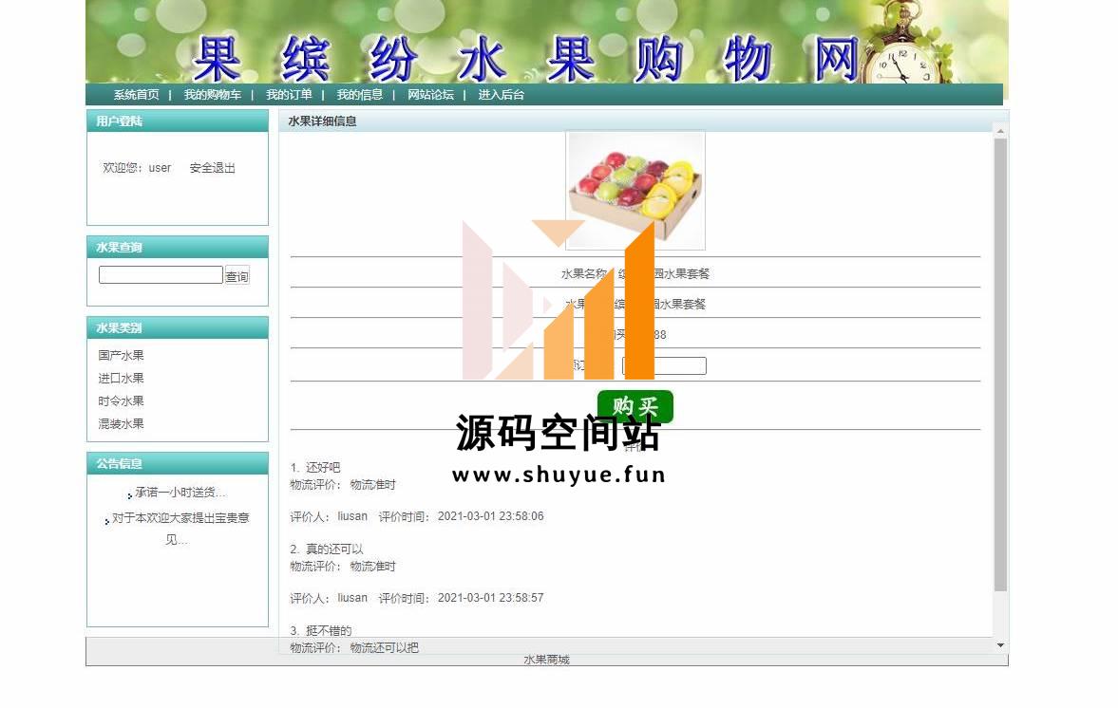Click the review text 1. 还好吧
This screenshot has height=708, width=1118.
tap(315, 467)
